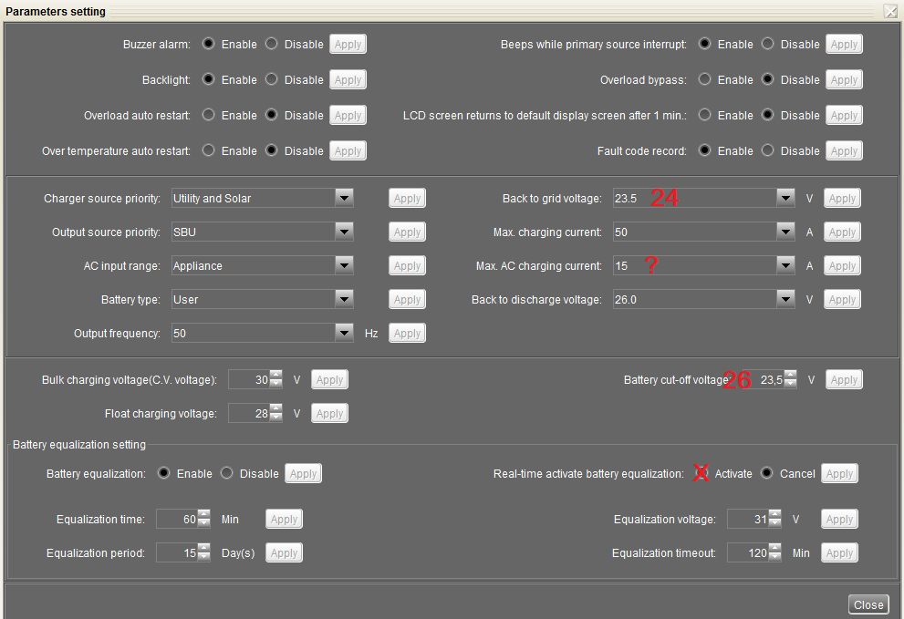
Task: Expand the Output source priority dropdown
Action: click(x=344, y=232)
